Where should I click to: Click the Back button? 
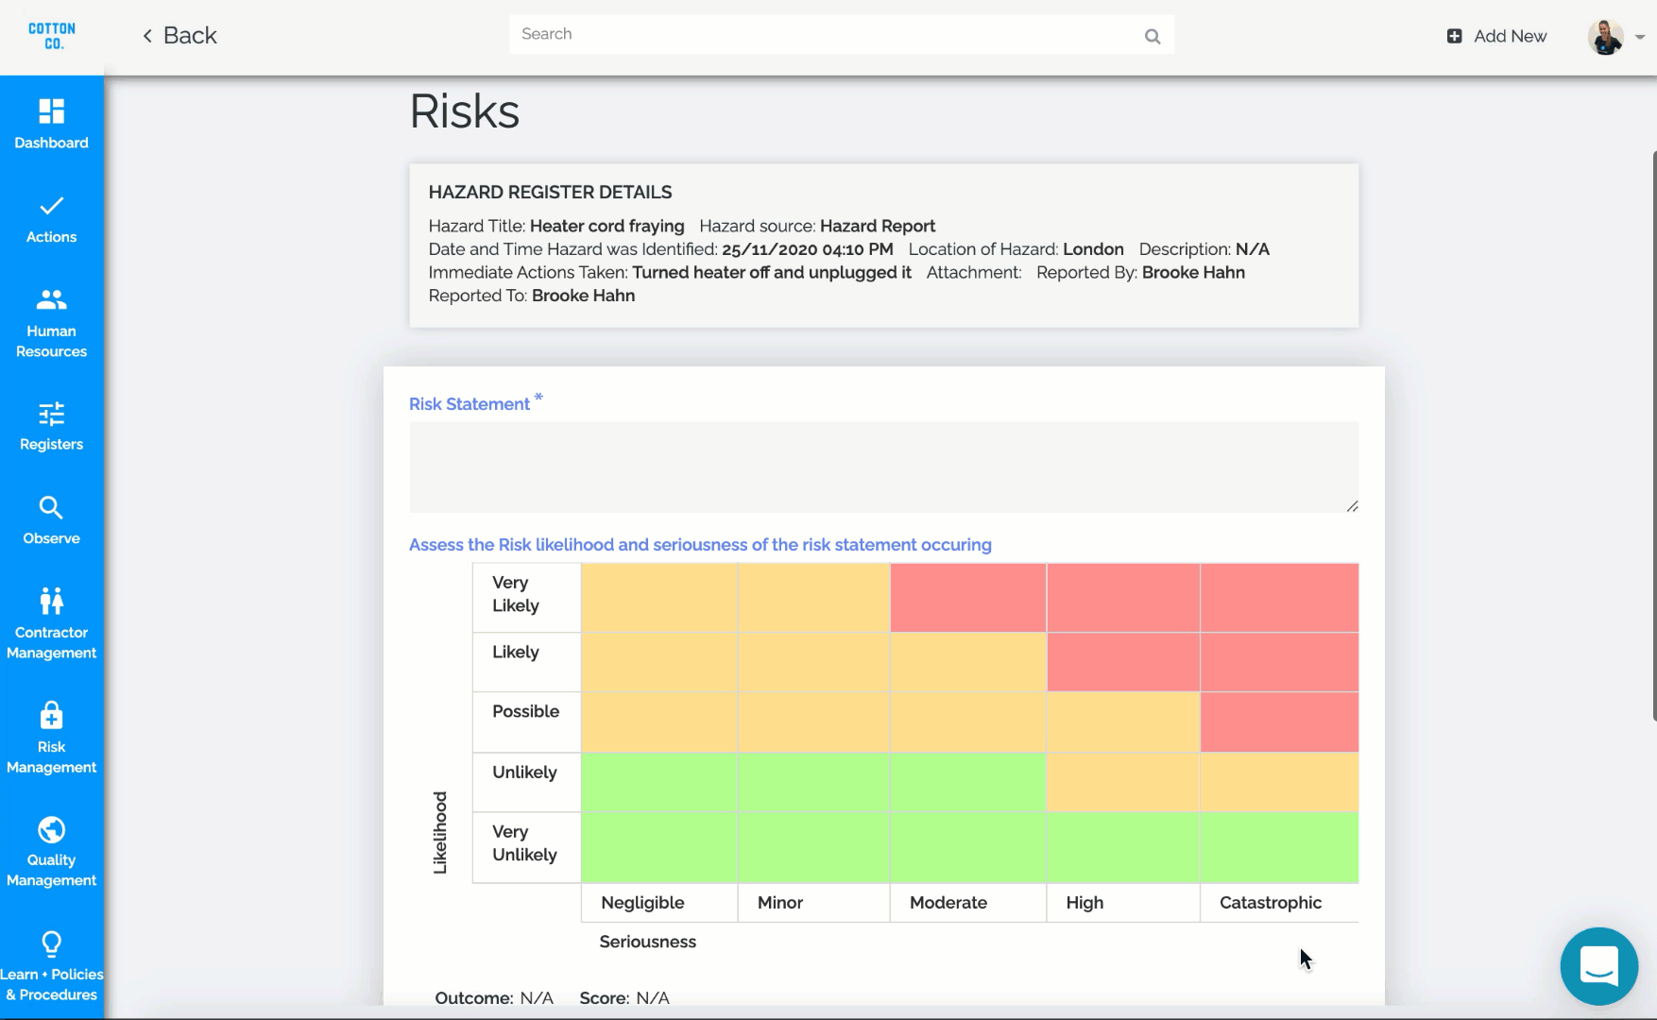179,36
